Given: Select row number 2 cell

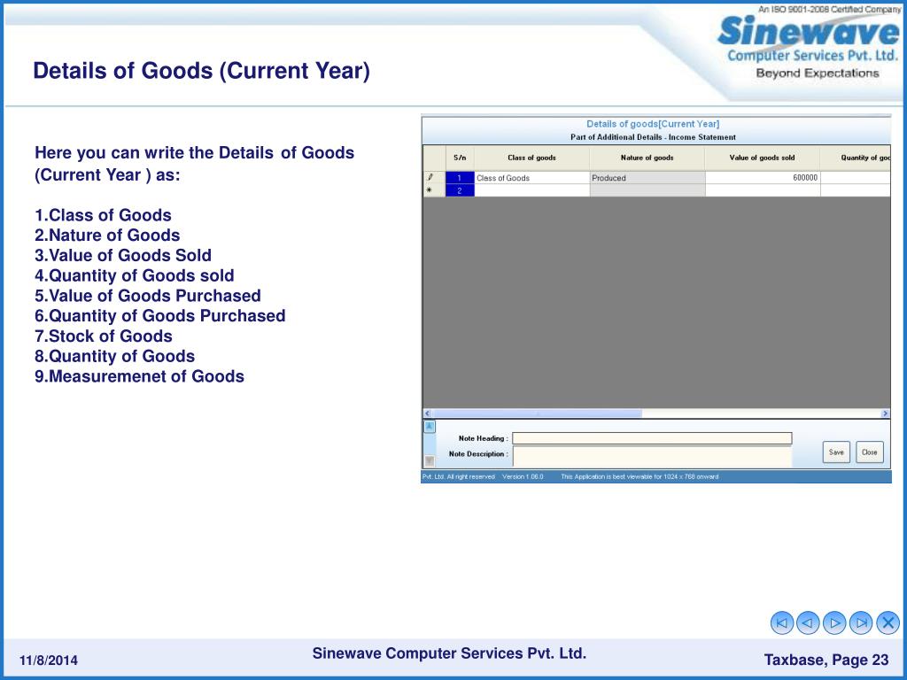Looking at the screenshot, I should 460,190.
